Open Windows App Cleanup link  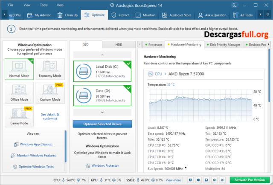coord(36,144)
